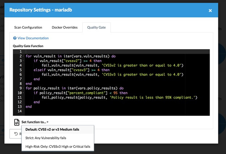
Task: Click the "cvssv2" key in line 3
Action: click(x=72, y=61)
